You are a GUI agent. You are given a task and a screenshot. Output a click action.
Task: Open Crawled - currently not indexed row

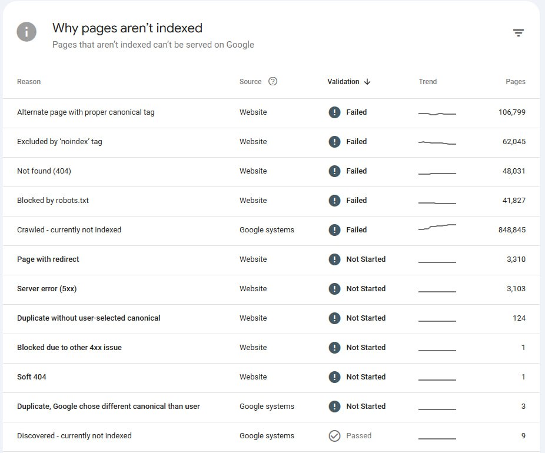69,230
